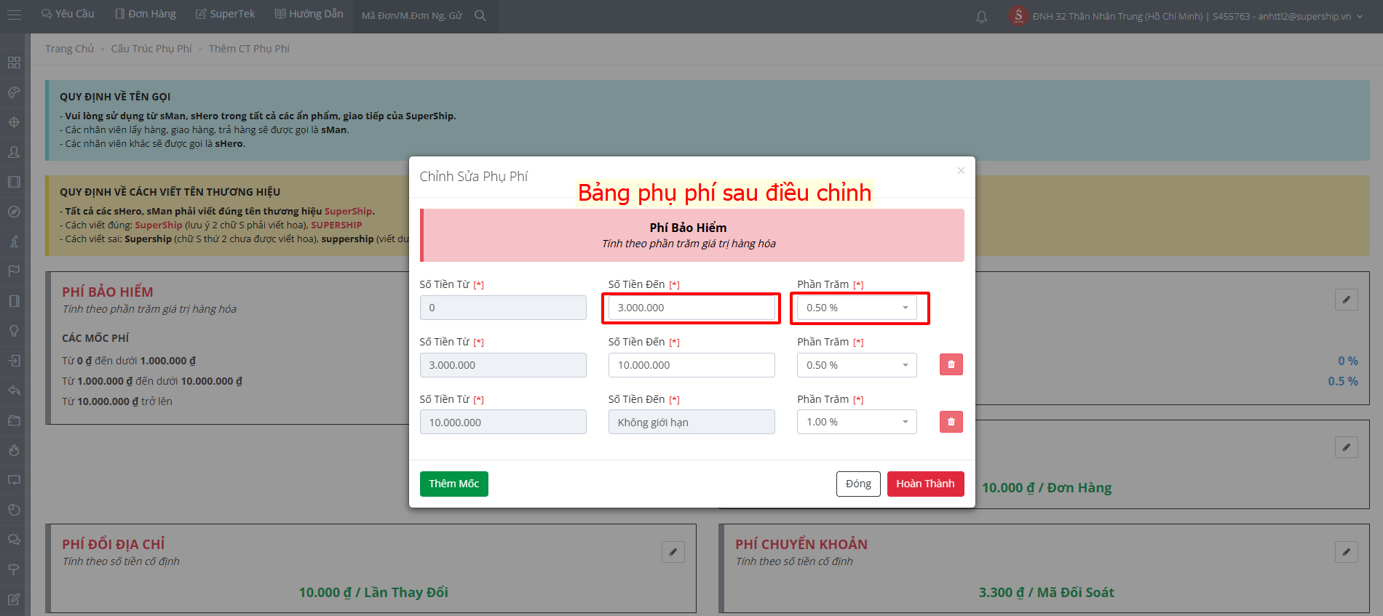This screenshot has width=1383, height=616.
Task: Select the signpost icon in the sidebar
Action: pos(14,569)
